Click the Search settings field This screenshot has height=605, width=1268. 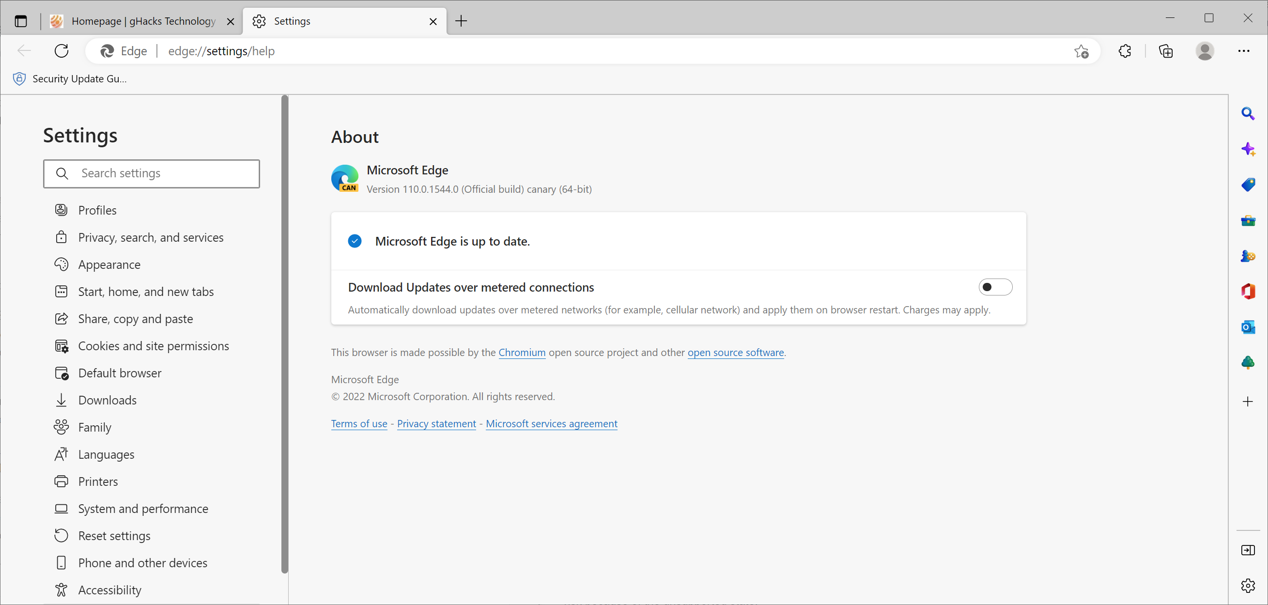pos(152,173)
